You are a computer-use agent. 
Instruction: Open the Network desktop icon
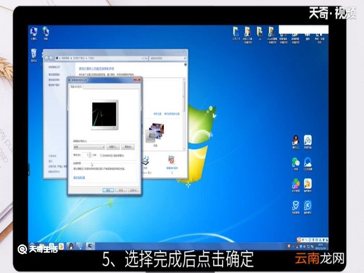coord(46,33)
